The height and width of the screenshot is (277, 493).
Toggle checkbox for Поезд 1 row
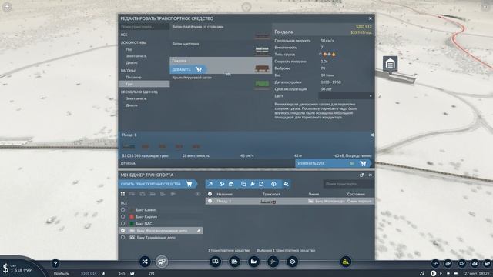[210, 201]
